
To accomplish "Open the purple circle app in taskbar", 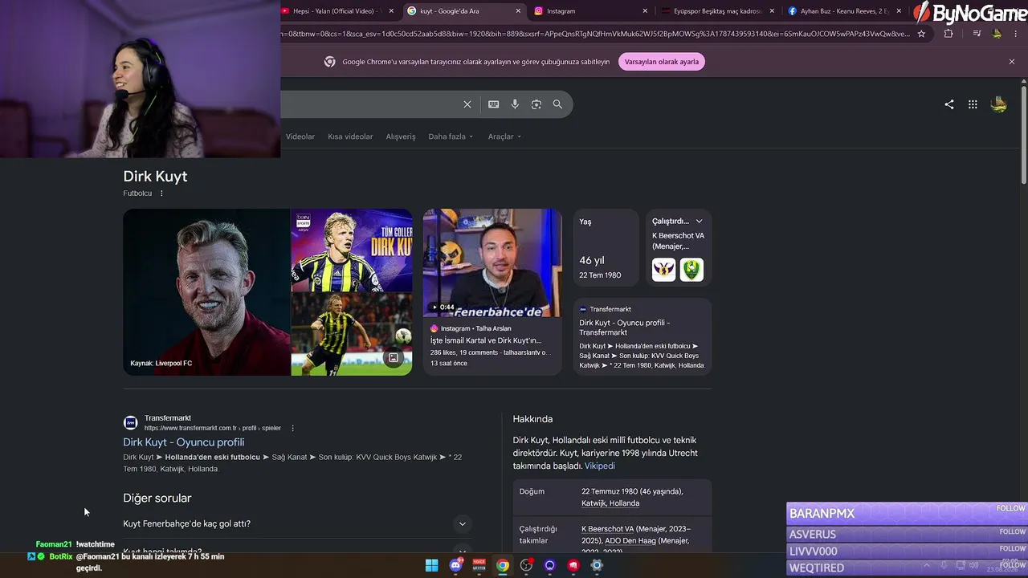I will click(x=549, y=565).
